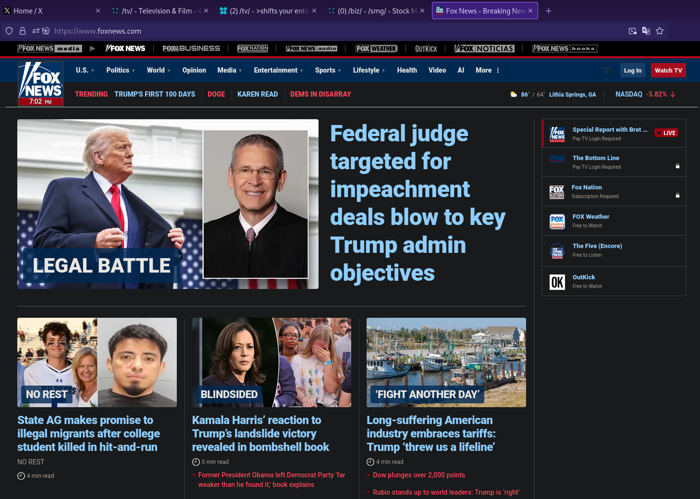Open the Fox News Books logo

[565, 49]
